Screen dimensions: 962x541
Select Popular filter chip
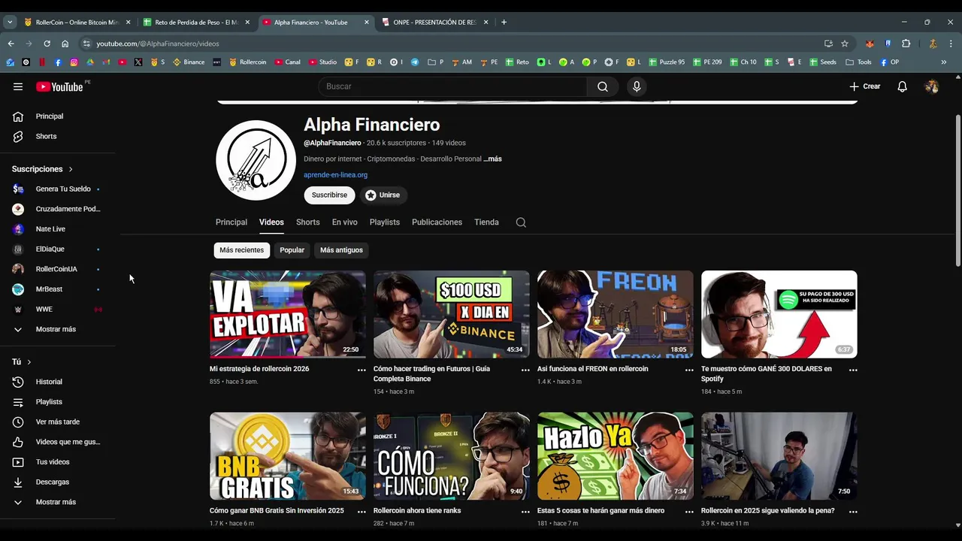click(x=292, y=250)
